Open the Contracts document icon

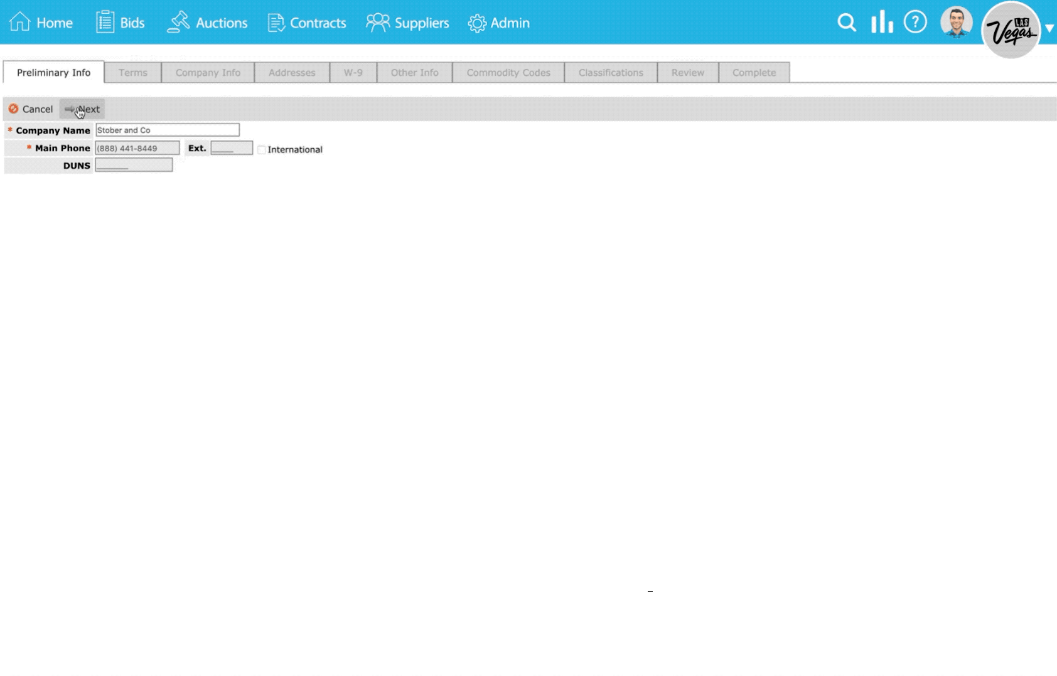(x=276, y=23)
